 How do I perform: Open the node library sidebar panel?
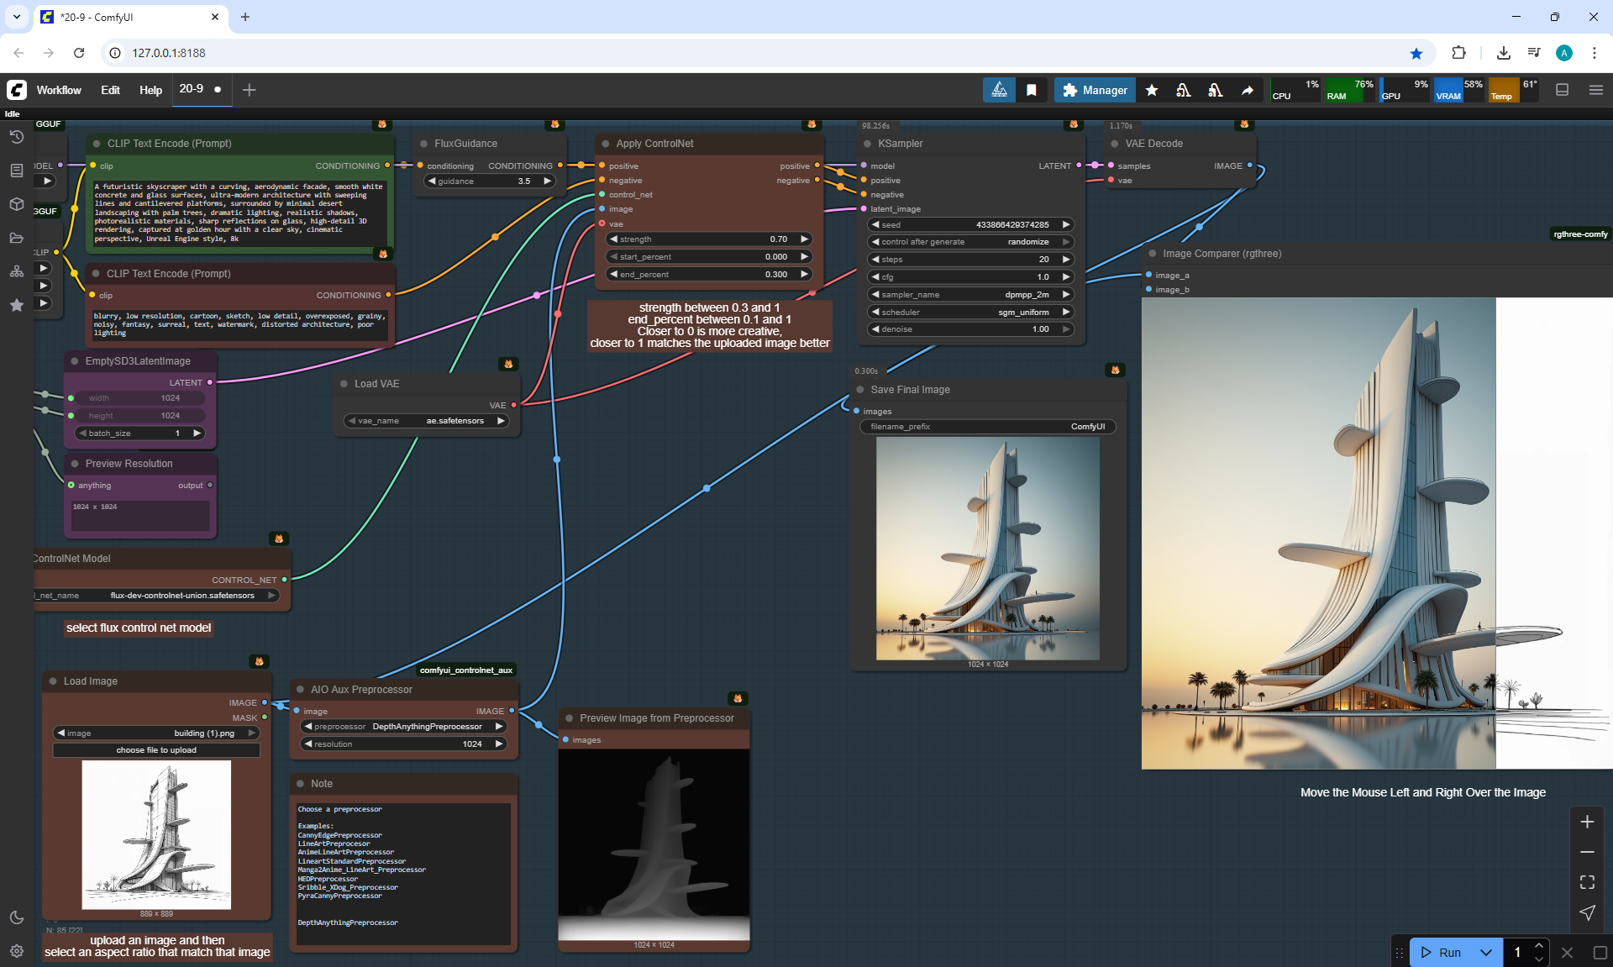(x=16, y=171)
